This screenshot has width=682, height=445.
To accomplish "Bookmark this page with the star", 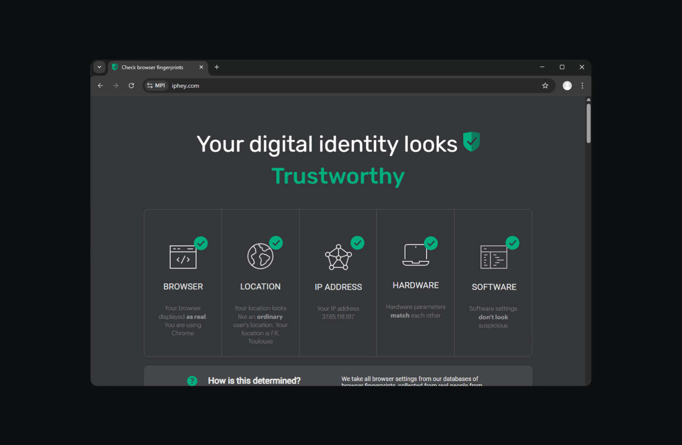I will pos(545,86).
